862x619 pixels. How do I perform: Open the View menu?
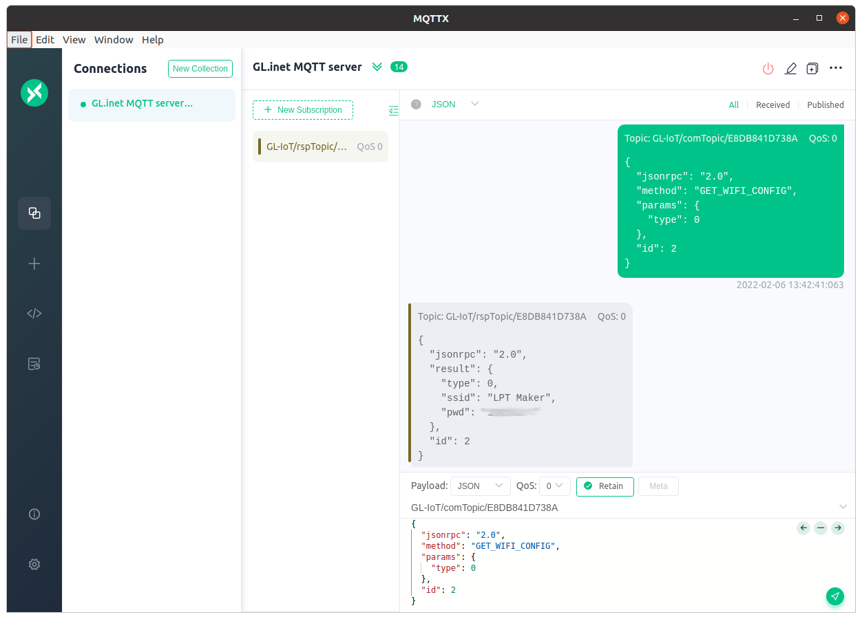(x=74, y=40)
